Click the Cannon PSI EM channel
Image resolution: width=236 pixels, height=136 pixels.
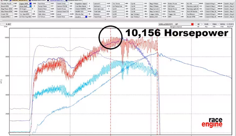pos(63,6)
